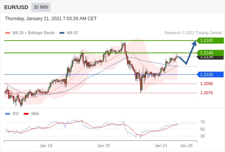Click the red 1.2090 support label
The width and height of the screenshot is (225, 152).
tap(207, 84)
